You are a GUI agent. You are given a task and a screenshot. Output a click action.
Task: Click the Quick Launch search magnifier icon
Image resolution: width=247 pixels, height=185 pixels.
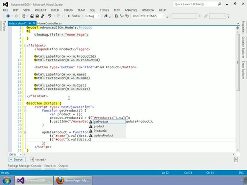[x=219, y=4]
